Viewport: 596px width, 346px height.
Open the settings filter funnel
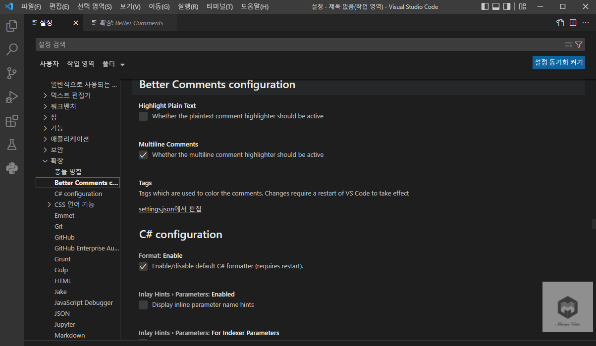[579, 45]
